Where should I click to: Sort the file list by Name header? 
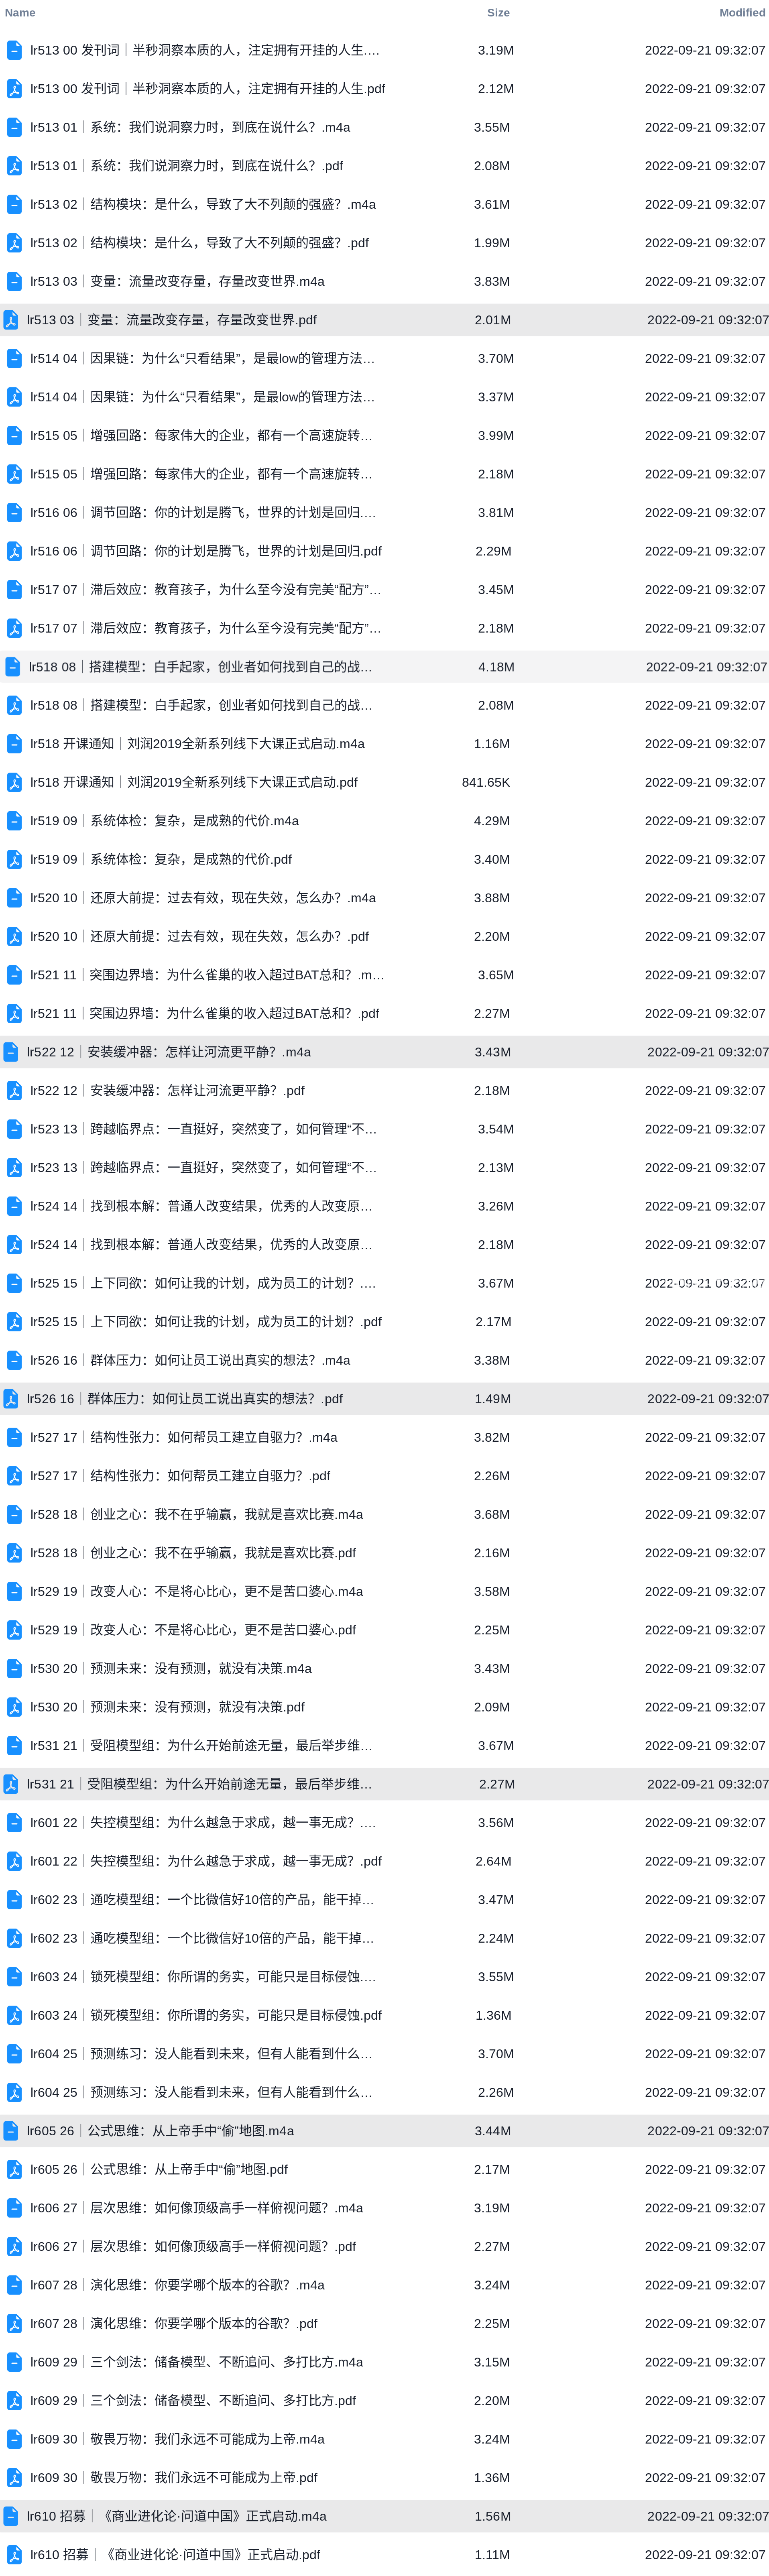[20, 13]
